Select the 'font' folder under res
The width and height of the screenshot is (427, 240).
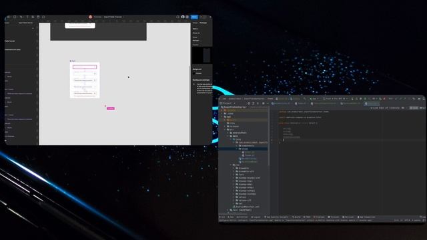point(240,175)
